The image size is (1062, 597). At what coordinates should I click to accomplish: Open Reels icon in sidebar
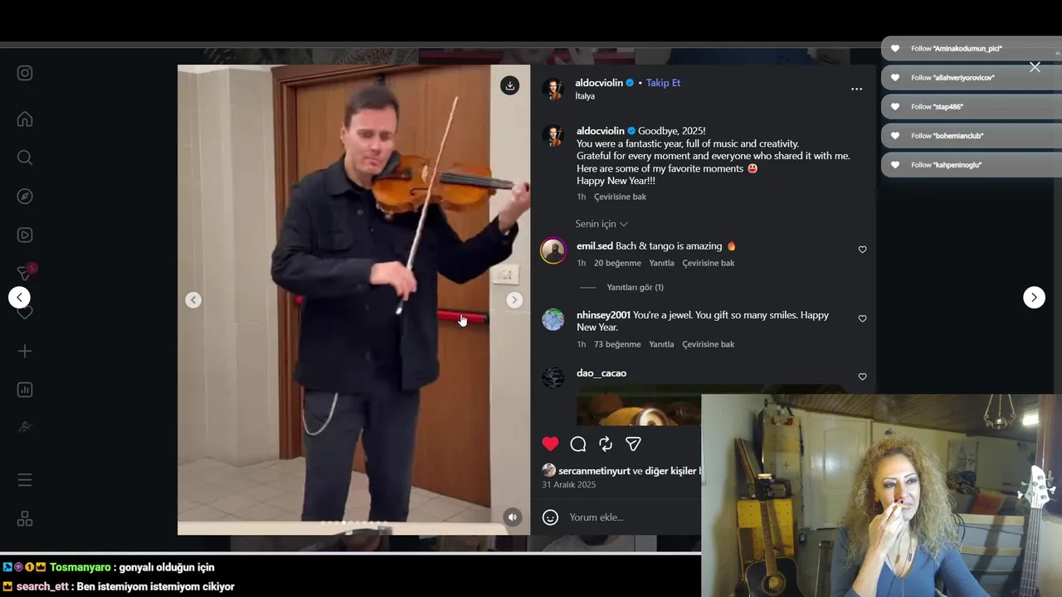tap(25, 235)
